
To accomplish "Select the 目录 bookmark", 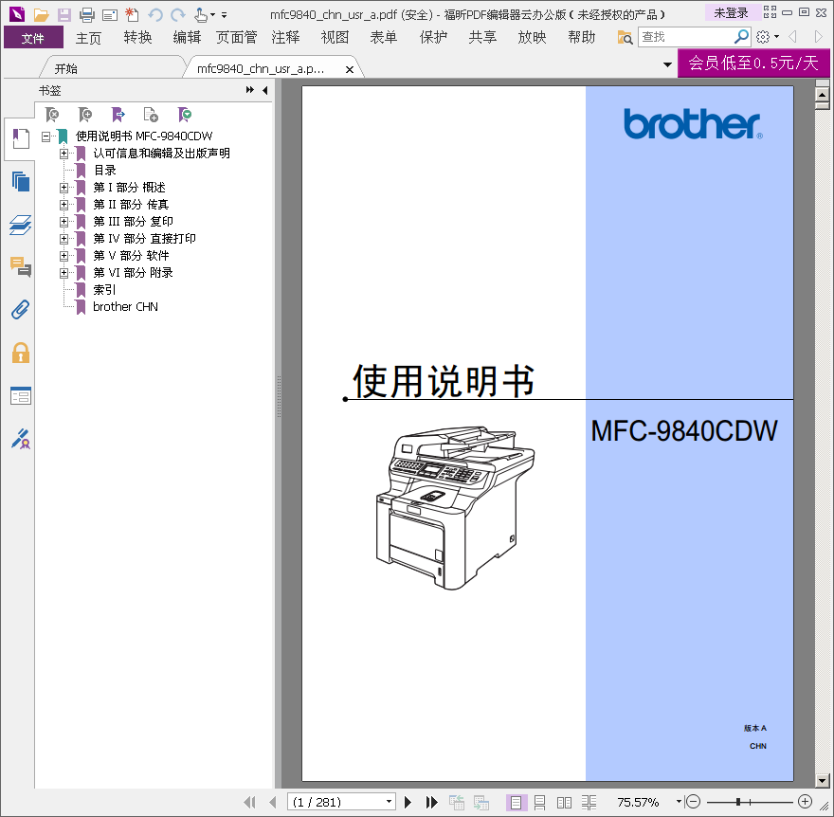I will [x=104, y=171].
